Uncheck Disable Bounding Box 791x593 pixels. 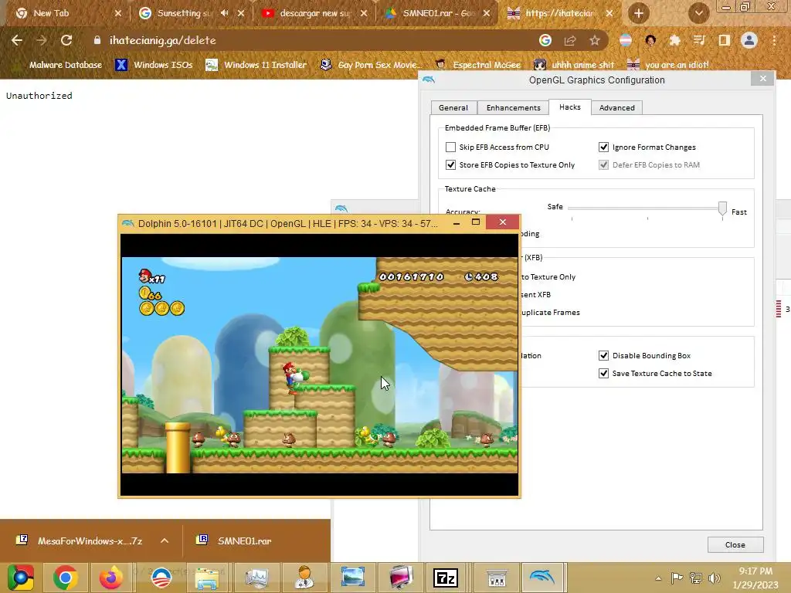pyautogui.click(x=603, y=355)
